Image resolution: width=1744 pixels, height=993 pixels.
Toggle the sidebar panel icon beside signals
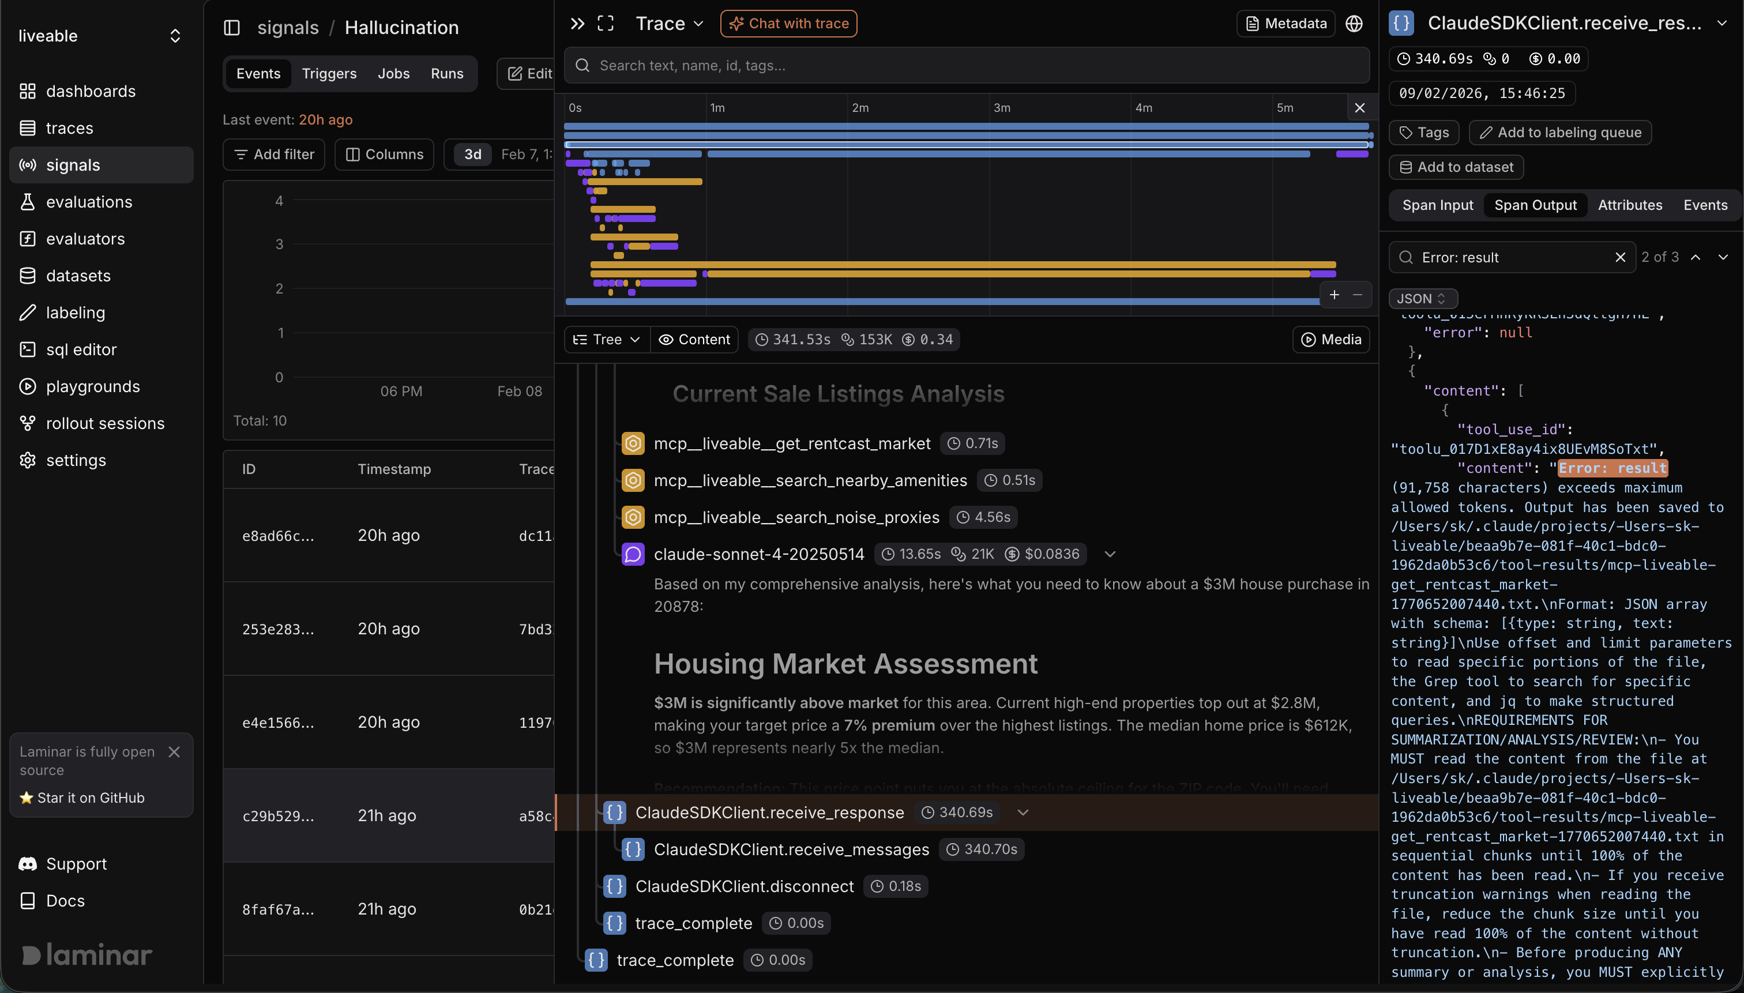coord(232,27)
